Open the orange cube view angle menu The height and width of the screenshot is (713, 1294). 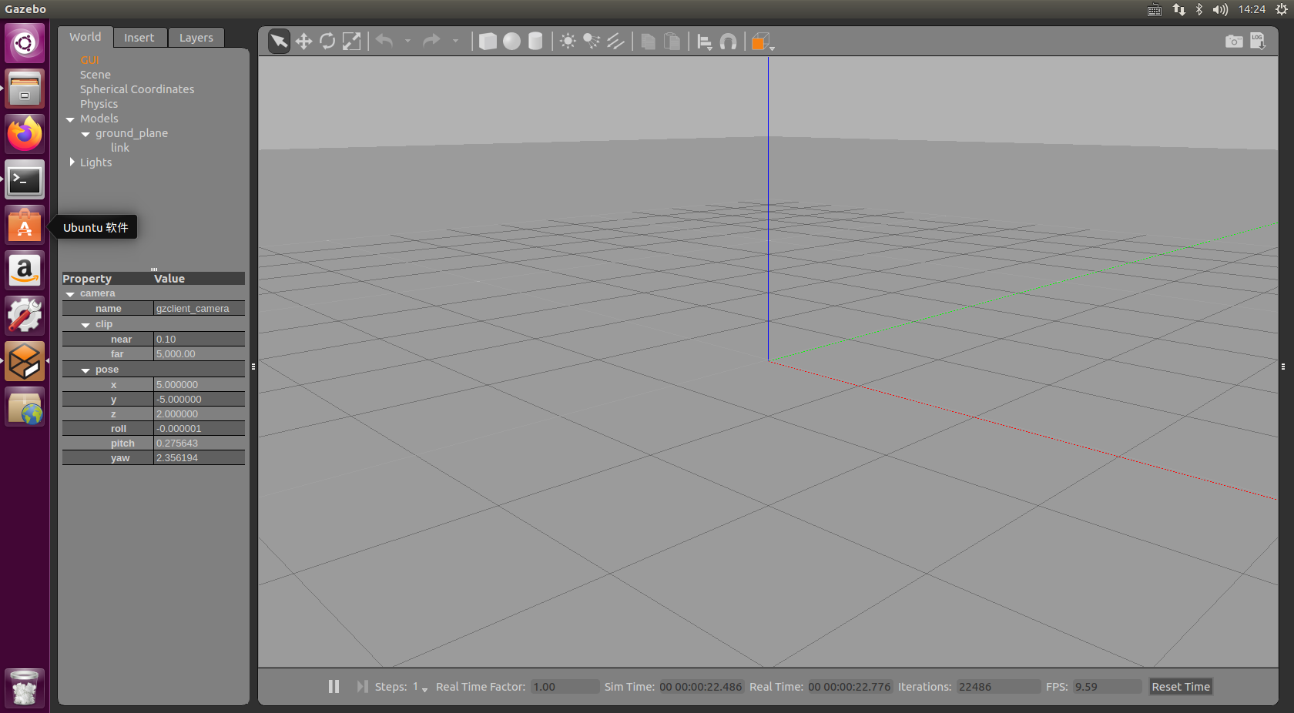tap(762, 41)
